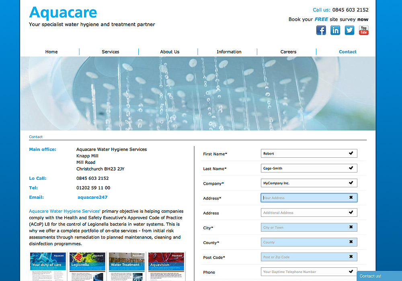The image size is (402, 281).
Task: Click the Last Name valid checkmark icon
Action: (351, 168)
